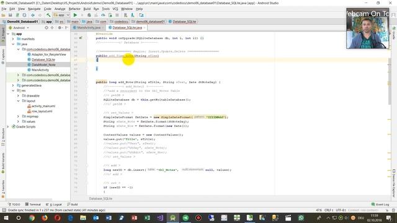Image resolution: width=397 pixels, height=223 pixels.
Task: Open Chrome from the taskbar
Action: [32, 217]
